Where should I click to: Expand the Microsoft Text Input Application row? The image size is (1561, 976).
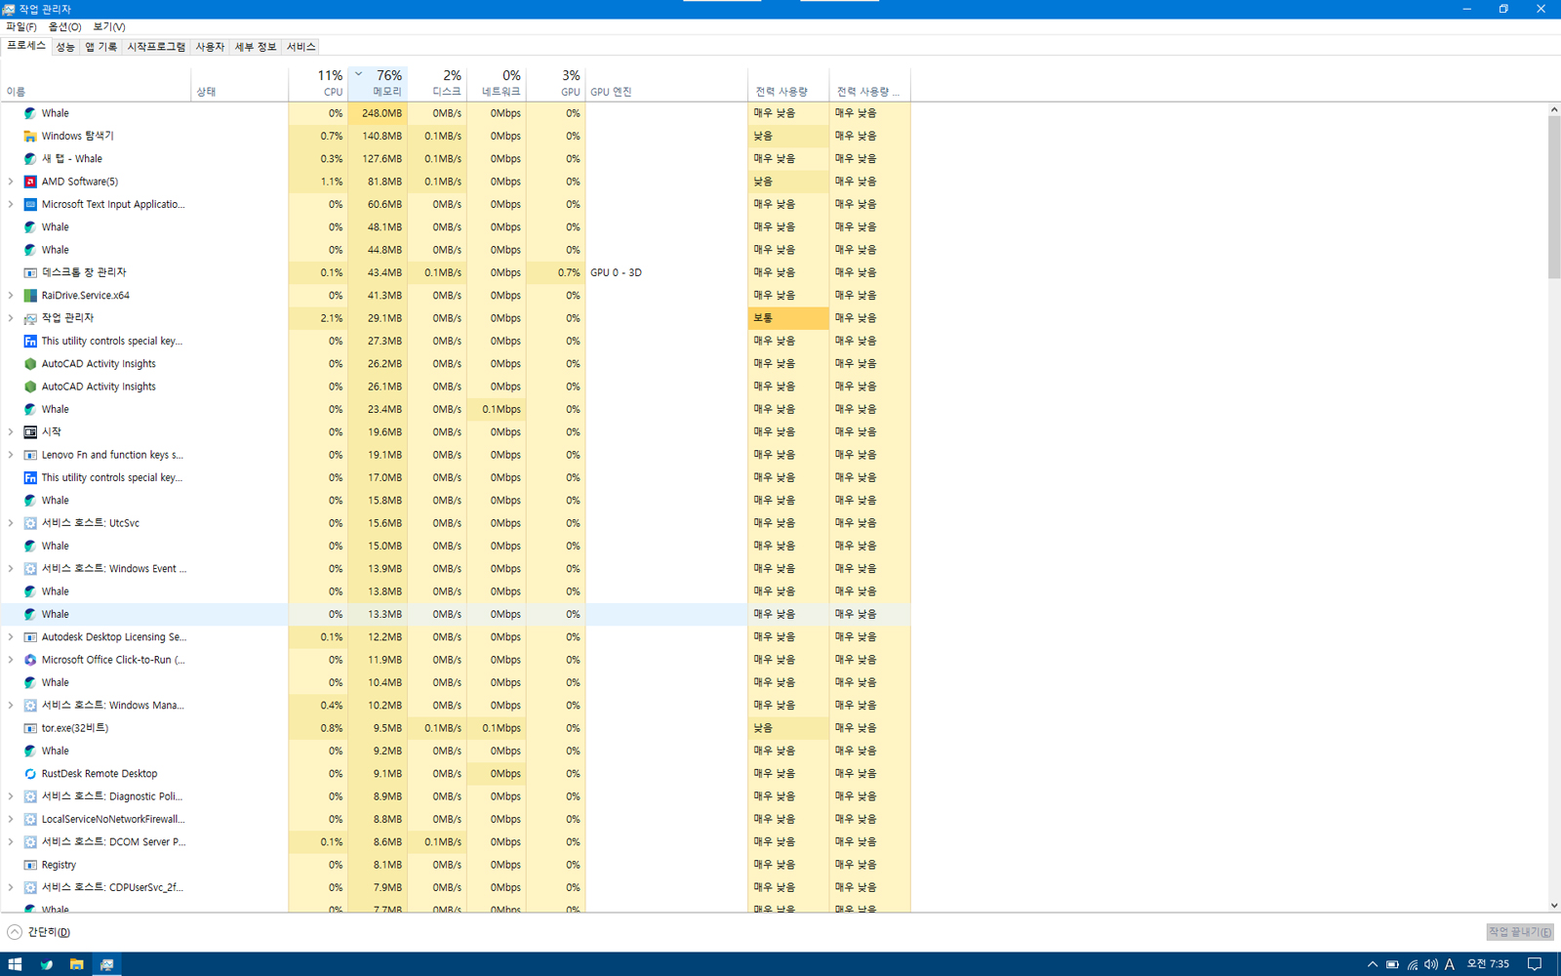pyautogui.click(x=11, y=204)
